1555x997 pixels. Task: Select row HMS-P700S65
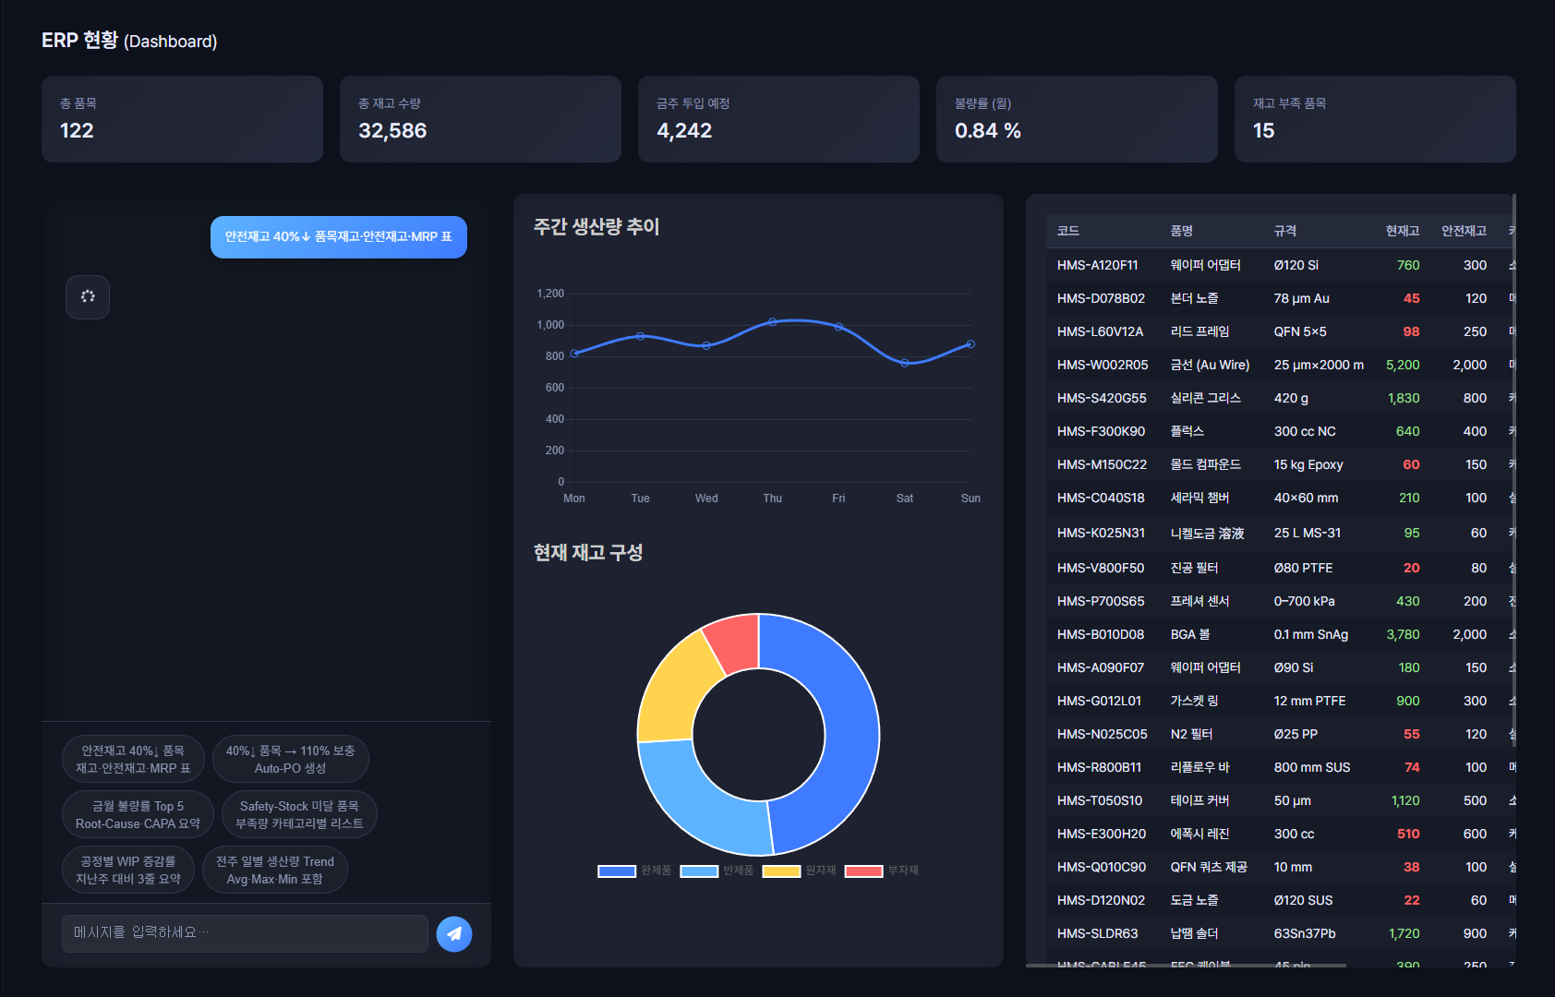[1280, 601]
